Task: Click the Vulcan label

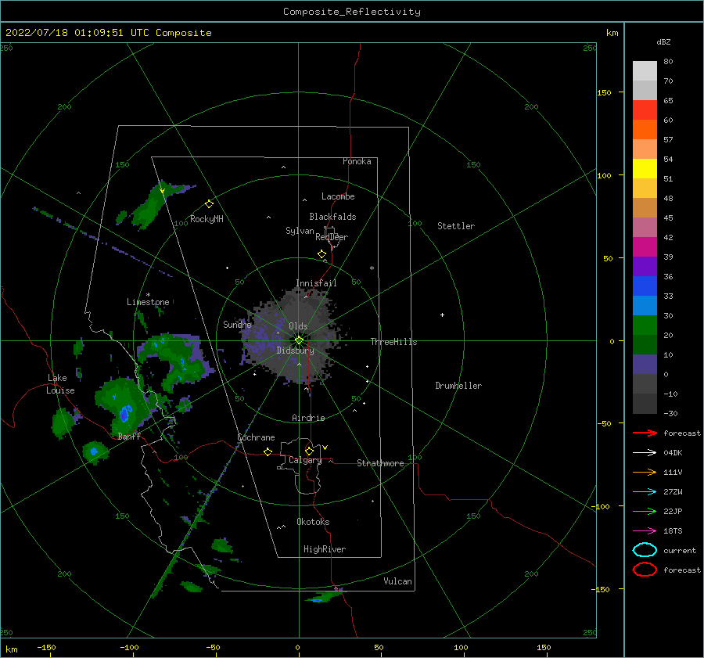Action: tap(398, 581)
